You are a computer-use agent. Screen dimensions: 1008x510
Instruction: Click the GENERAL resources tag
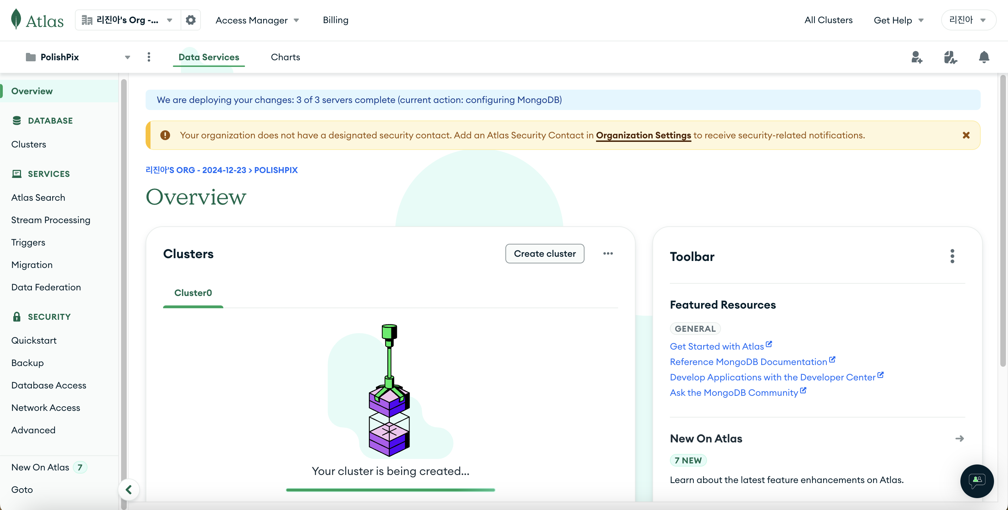tap(695, 329)
